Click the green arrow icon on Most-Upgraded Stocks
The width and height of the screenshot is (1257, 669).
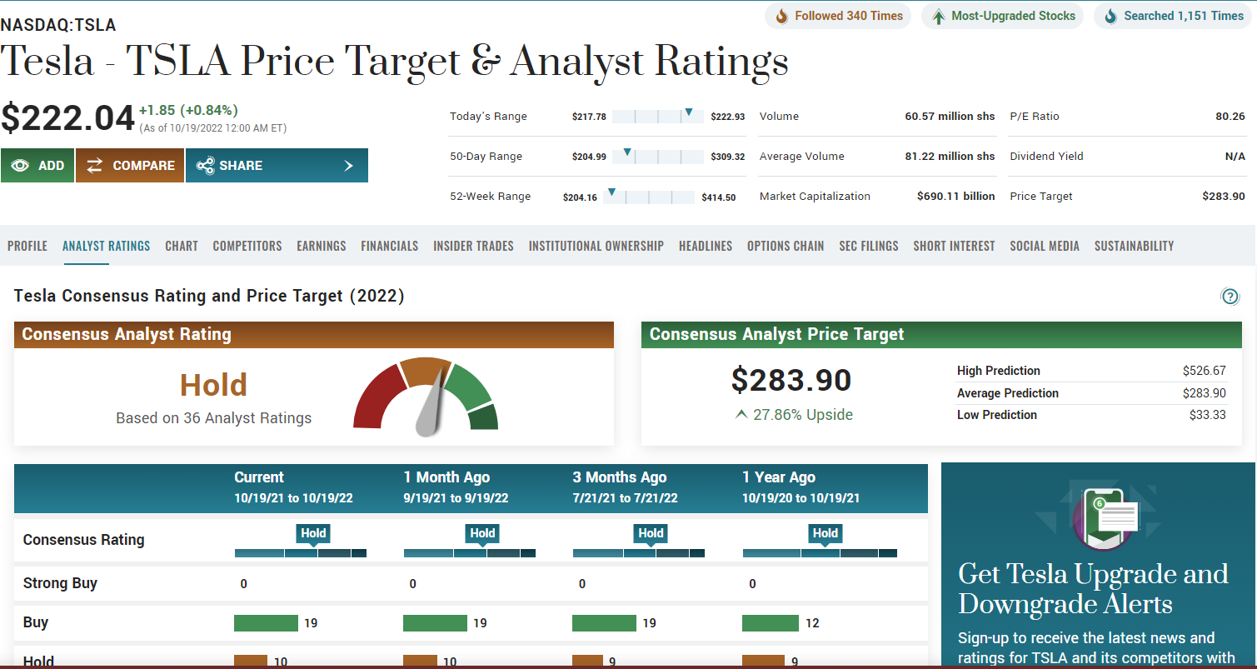[x=938, y=16]
